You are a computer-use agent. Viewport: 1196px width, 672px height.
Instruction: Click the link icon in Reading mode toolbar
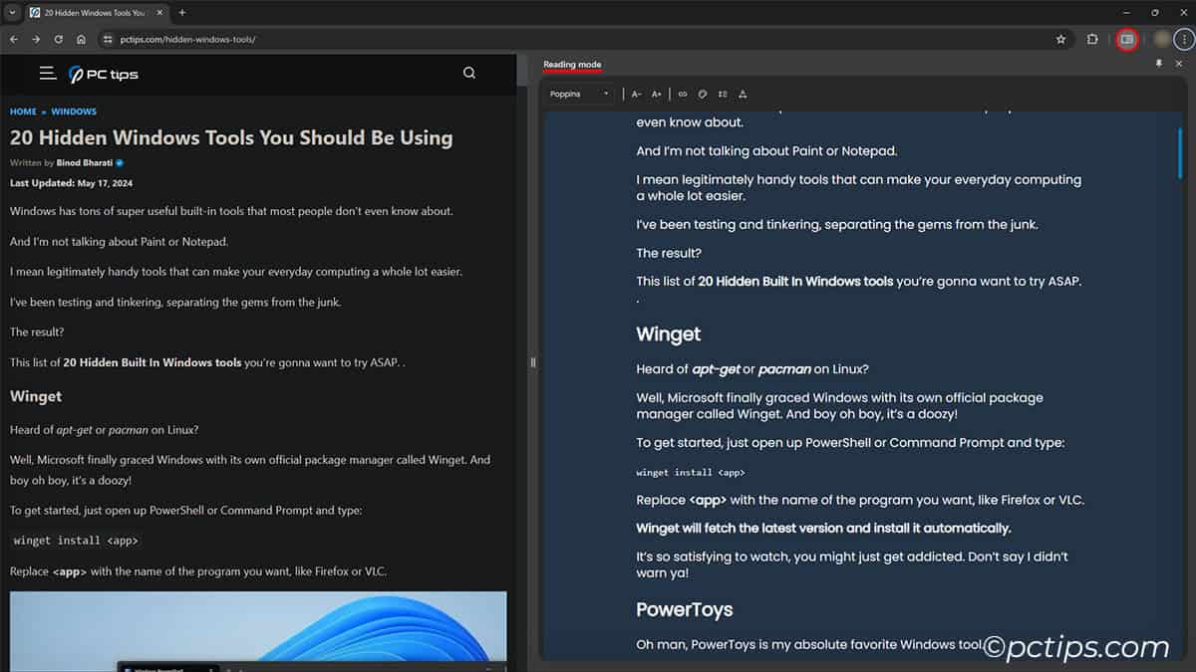[x=683, y=94]
